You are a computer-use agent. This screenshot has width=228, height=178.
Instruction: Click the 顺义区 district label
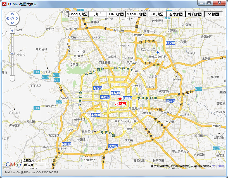(x=170, y=43)
